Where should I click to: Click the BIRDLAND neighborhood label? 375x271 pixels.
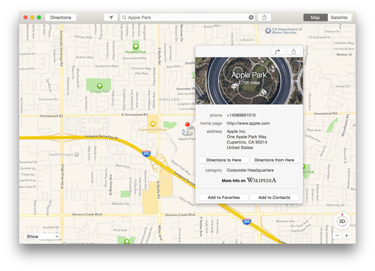(x=169, y=99)
